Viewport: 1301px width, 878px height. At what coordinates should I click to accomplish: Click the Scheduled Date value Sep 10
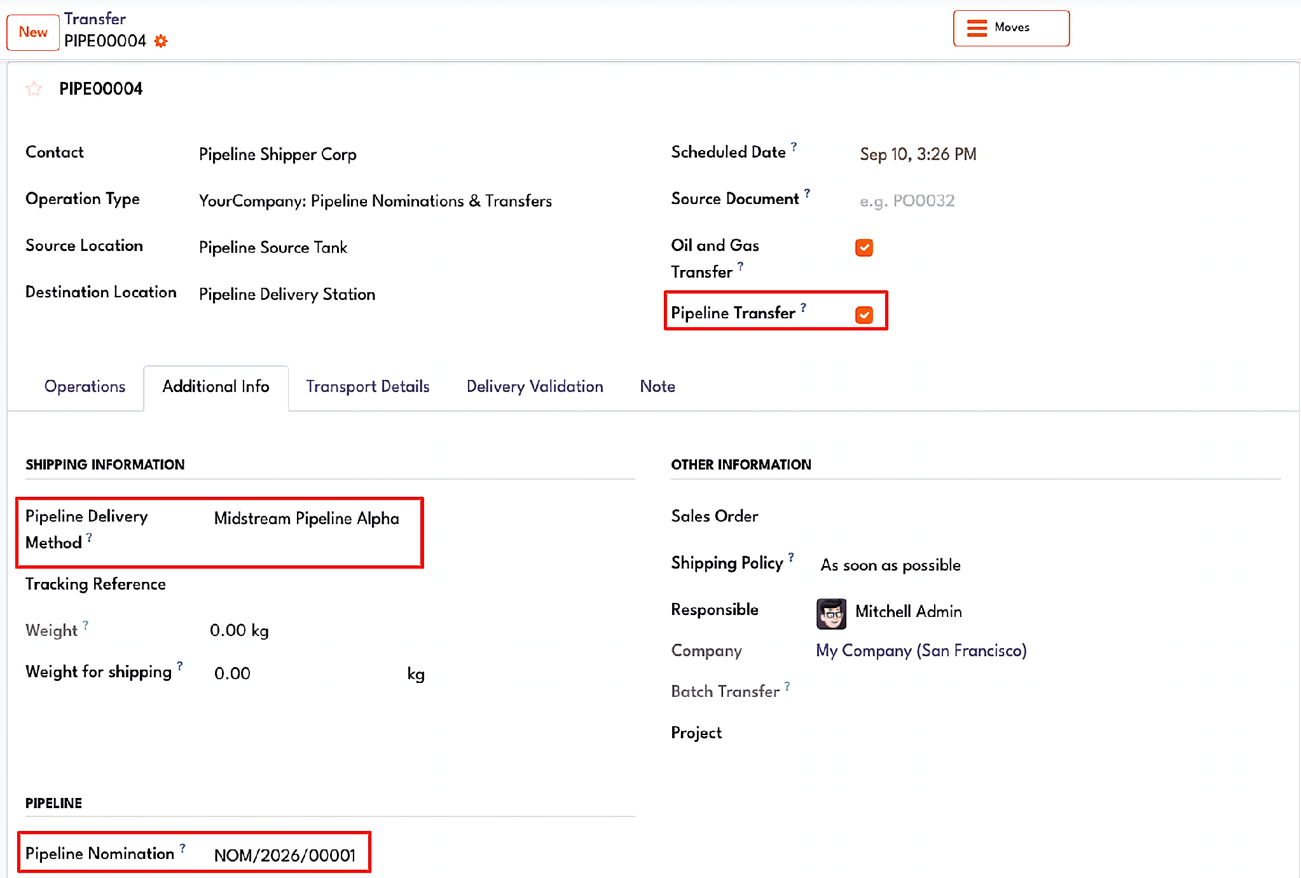point(918,154)
